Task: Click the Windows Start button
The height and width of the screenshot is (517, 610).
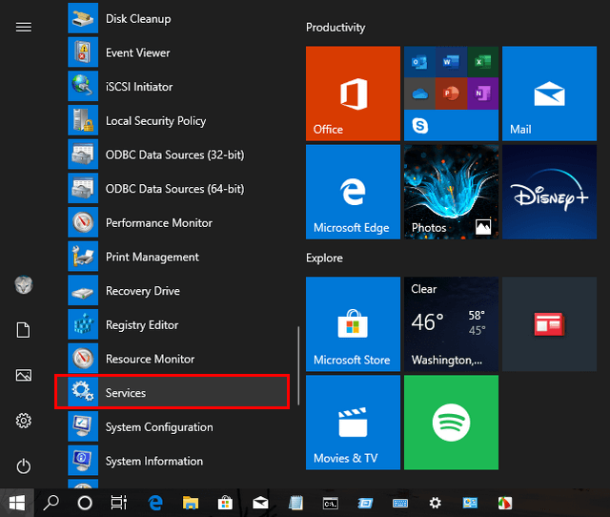Action: [x=17, y=503]
